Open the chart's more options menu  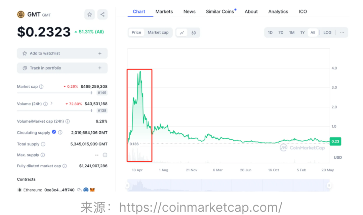click(342, 33)
